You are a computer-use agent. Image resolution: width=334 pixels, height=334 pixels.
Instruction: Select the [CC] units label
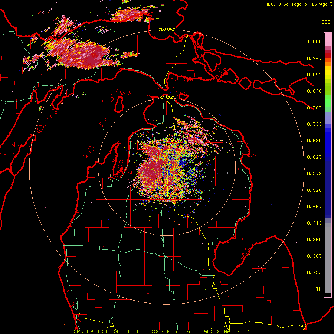(317, 26)
